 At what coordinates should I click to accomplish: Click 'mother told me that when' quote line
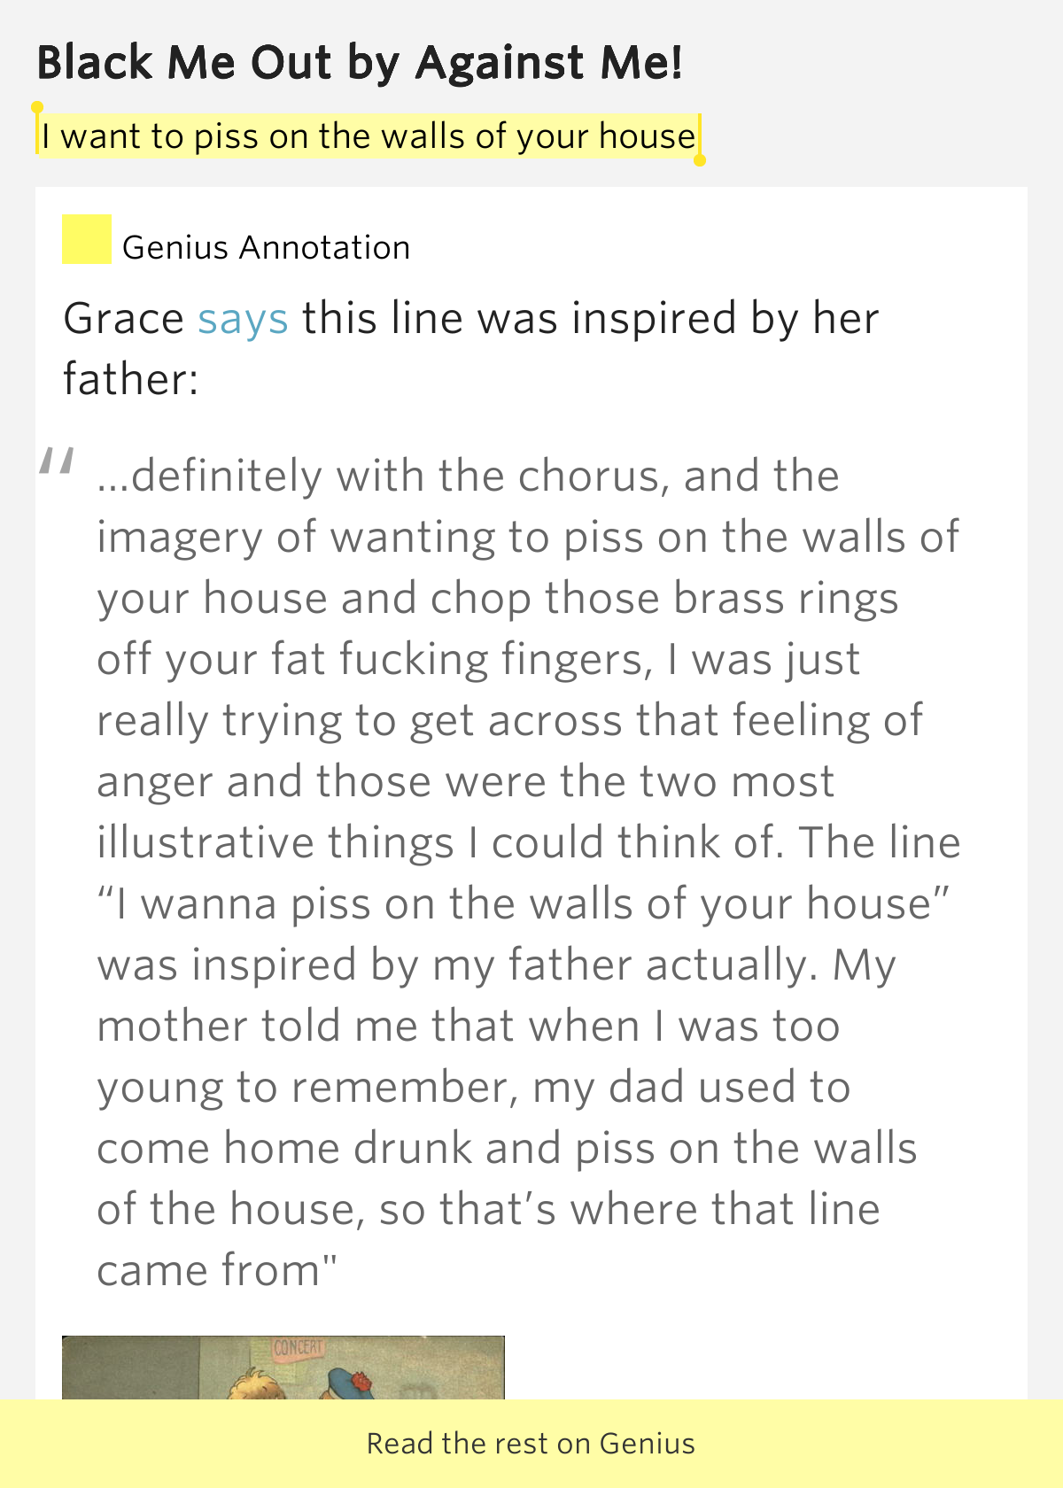point(369,1026)
